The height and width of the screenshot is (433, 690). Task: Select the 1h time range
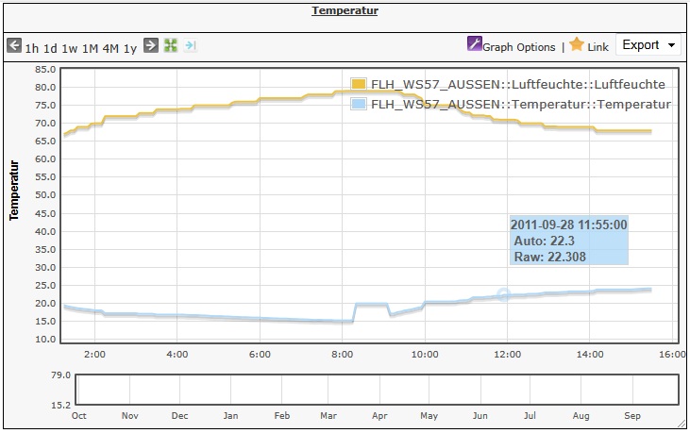point(32,48)
